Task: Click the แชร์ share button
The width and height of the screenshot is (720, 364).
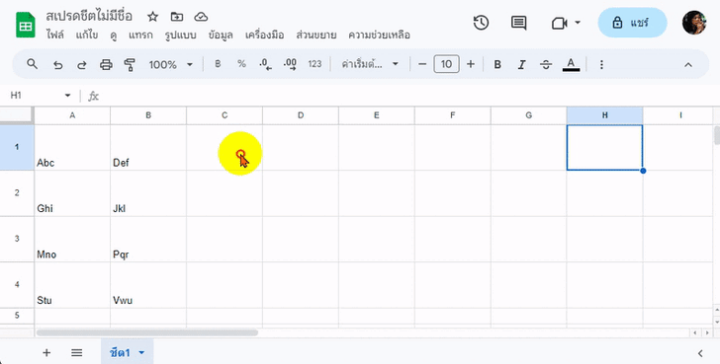Action: click(x=632, y=23)
